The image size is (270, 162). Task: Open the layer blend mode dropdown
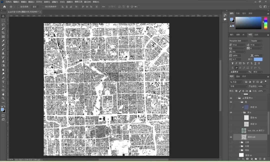click(238, 86)
